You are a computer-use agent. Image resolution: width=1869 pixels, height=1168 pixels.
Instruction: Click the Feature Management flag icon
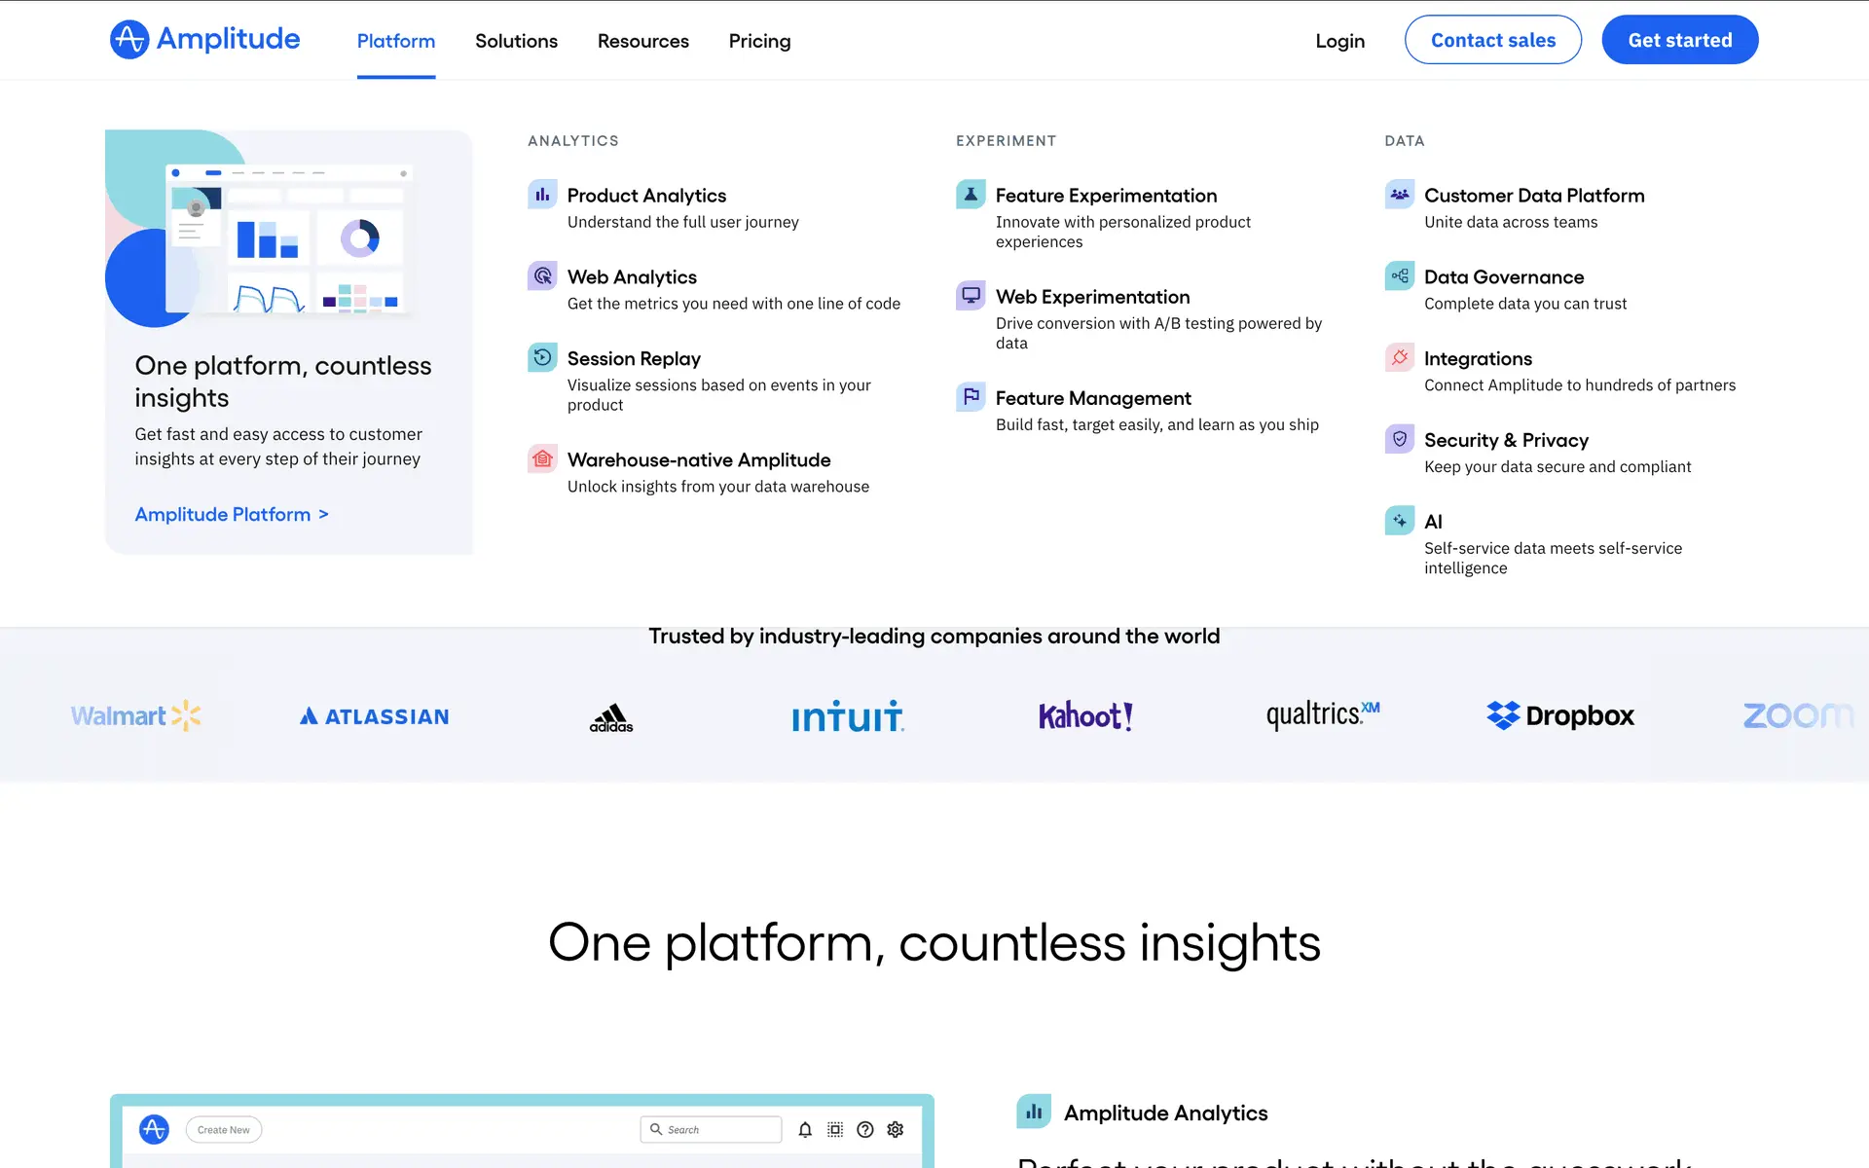pyautogui.click(x=971, y=397)
